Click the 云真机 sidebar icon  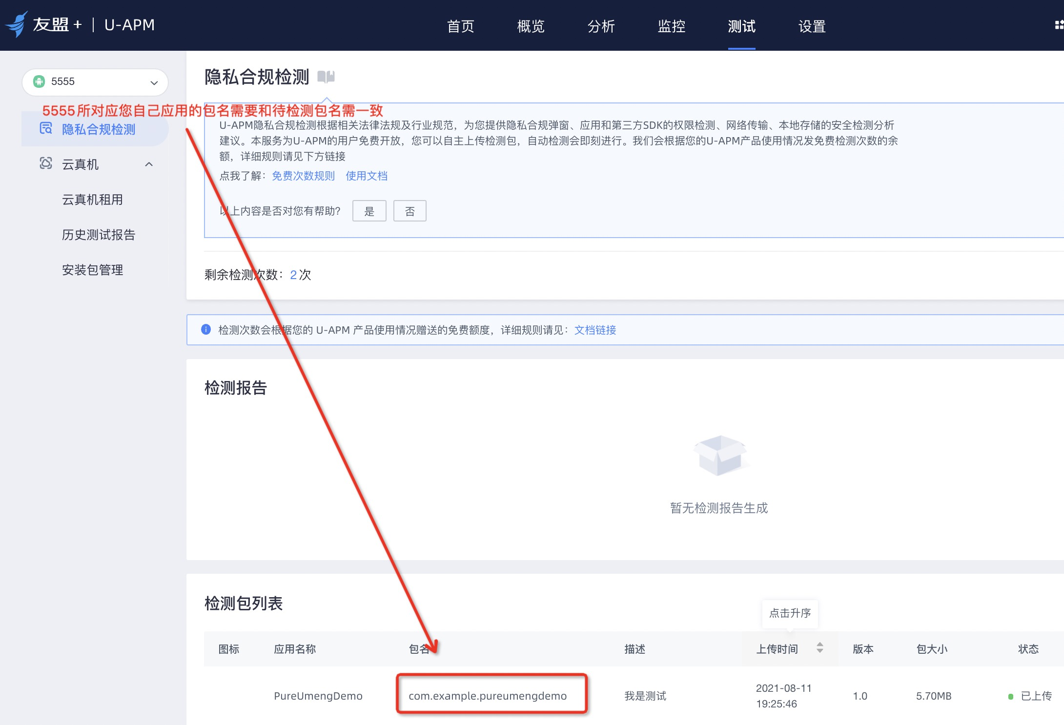[x=46, y=163]
